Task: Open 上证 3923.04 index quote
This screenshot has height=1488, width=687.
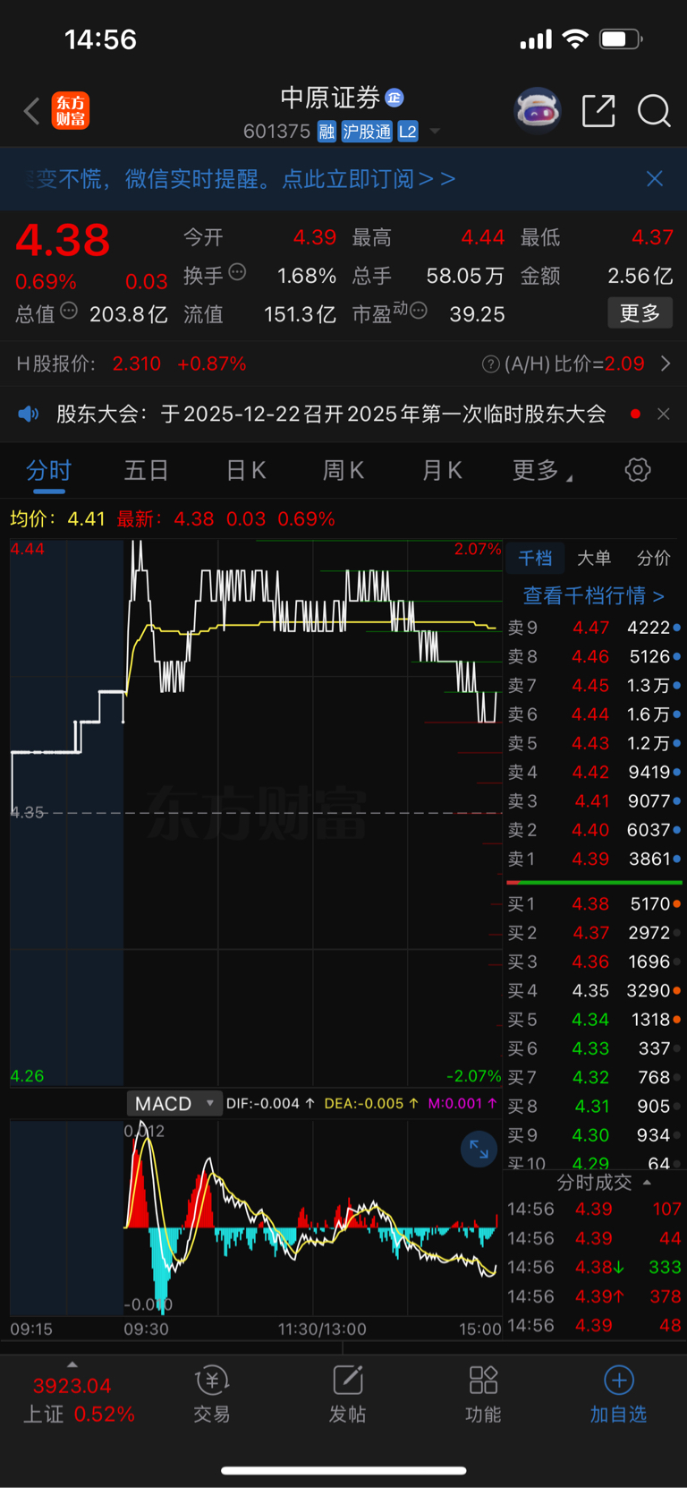Action: coord(79,1400)
